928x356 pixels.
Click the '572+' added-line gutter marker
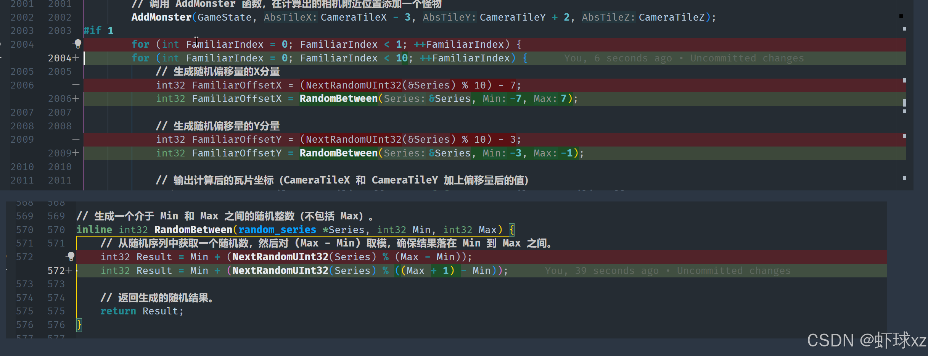point(60,271)
